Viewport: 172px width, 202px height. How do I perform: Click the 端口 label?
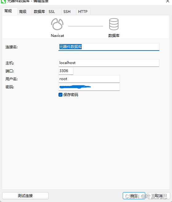click(x=10, y=71)
